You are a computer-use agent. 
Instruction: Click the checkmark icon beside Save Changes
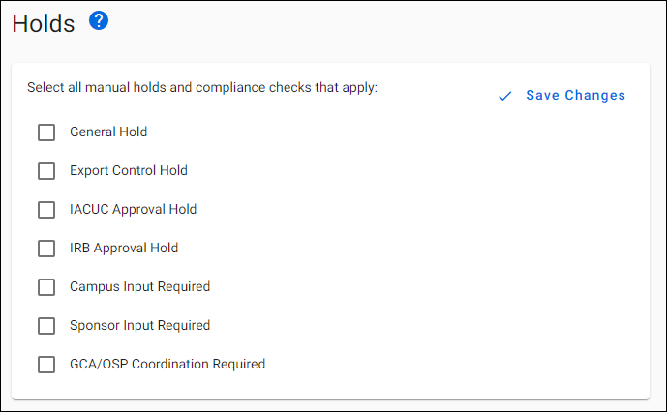point(503,96)
